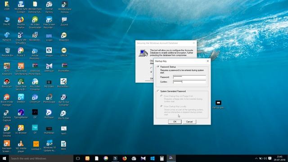288x162 pixels.
Task: Open the Any Video Converter shortcut
Action: tap(35, 84)
